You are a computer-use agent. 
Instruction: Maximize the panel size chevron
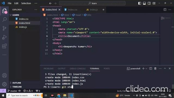click(165, 68)
